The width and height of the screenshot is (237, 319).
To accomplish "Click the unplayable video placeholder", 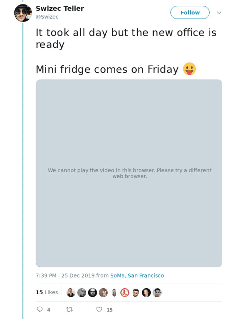I will point(129,173).
